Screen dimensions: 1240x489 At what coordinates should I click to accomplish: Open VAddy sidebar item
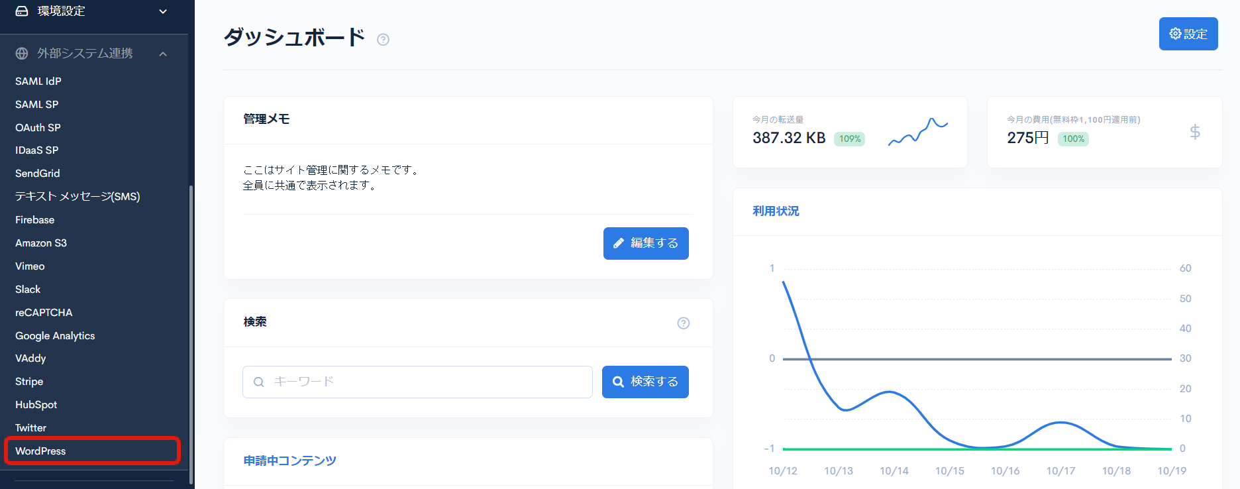pyautogui.click(x=30, y=358)
